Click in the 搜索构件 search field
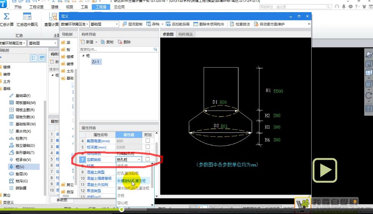373x214 pixels. (116, 49)
